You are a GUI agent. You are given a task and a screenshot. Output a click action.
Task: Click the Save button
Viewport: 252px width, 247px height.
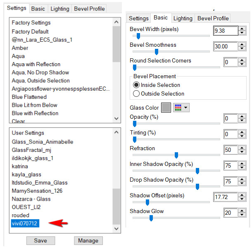[x=40, y=241]
